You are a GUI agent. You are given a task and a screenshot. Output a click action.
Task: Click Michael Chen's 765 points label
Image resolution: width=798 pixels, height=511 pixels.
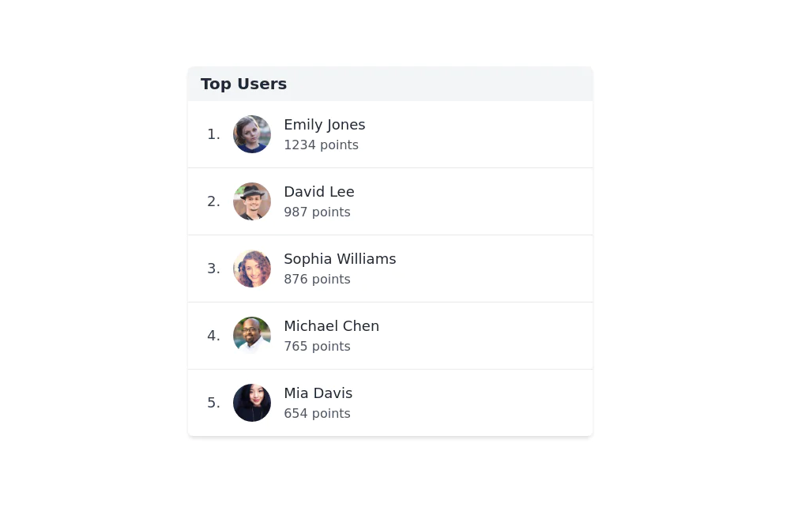pyautogui.click(x=317, y=346)
